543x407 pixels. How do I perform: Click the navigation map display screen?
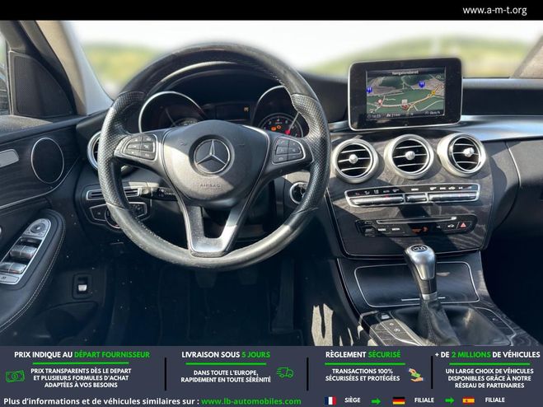405,93
